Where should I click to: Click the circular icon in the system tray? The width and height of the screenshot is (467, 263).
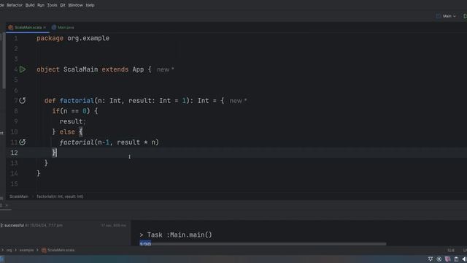439,259
